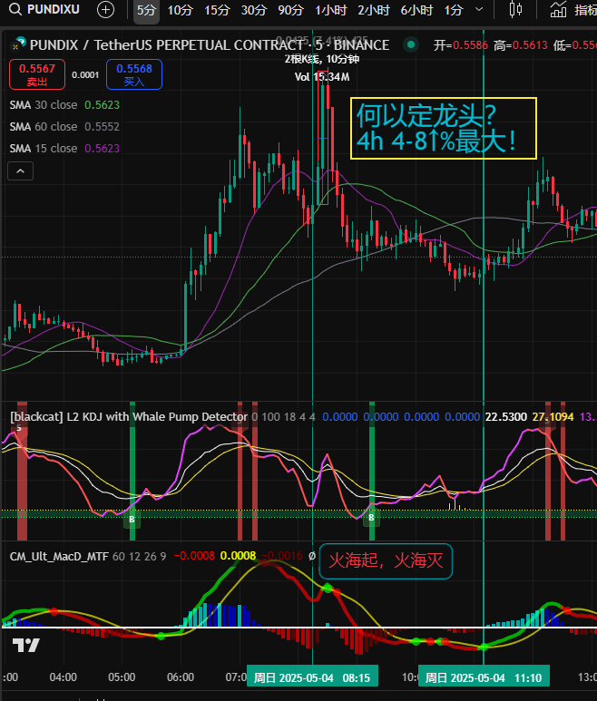
Task: Switch to 10分 timeframe
Action: (180, 10)
